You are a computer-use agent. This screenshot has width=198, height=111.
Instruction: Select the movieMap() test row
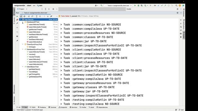point(39,72)
